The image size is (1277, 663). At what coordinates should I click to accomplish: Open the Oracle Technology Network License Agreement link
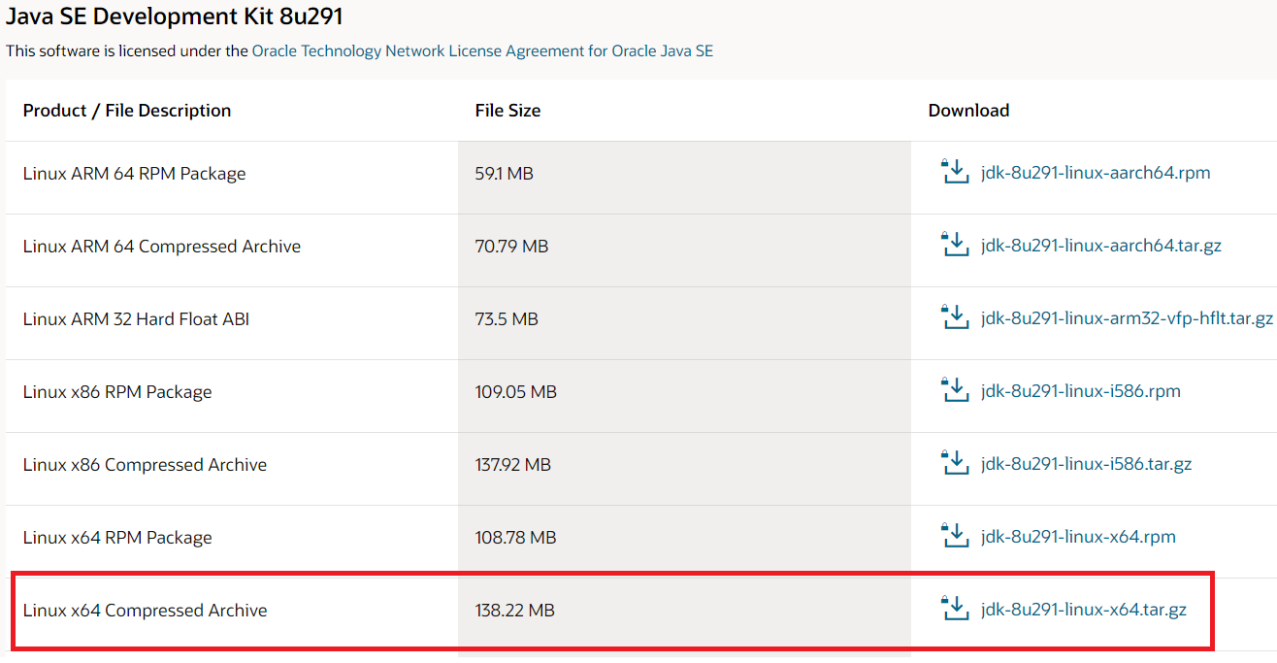(x=482, y=50)
